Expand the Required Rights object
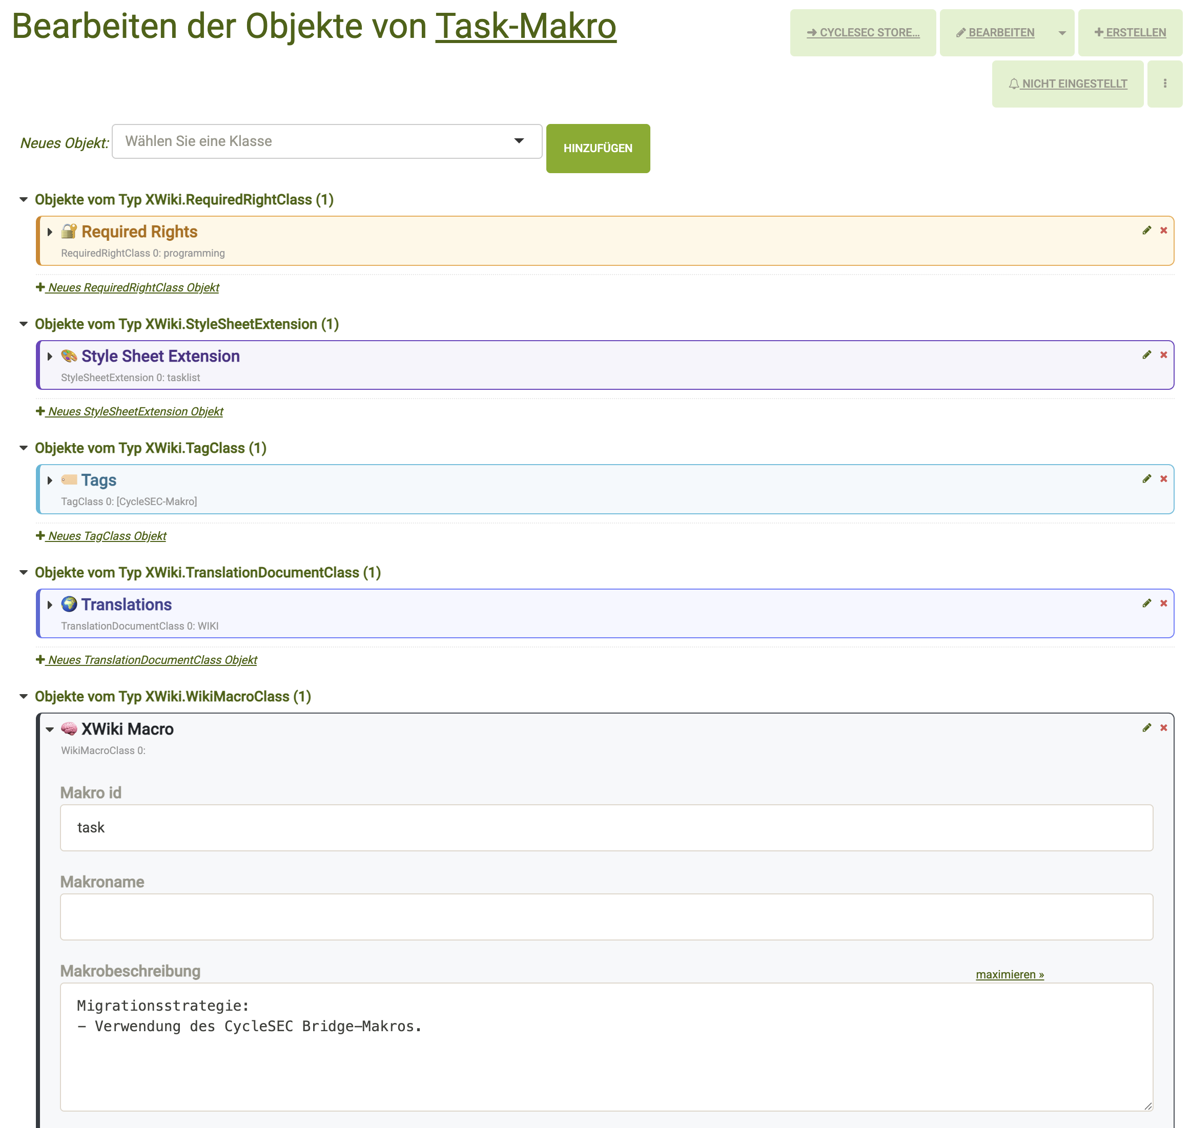Viewport: 1190px width, 1128px height. point(50,232)
